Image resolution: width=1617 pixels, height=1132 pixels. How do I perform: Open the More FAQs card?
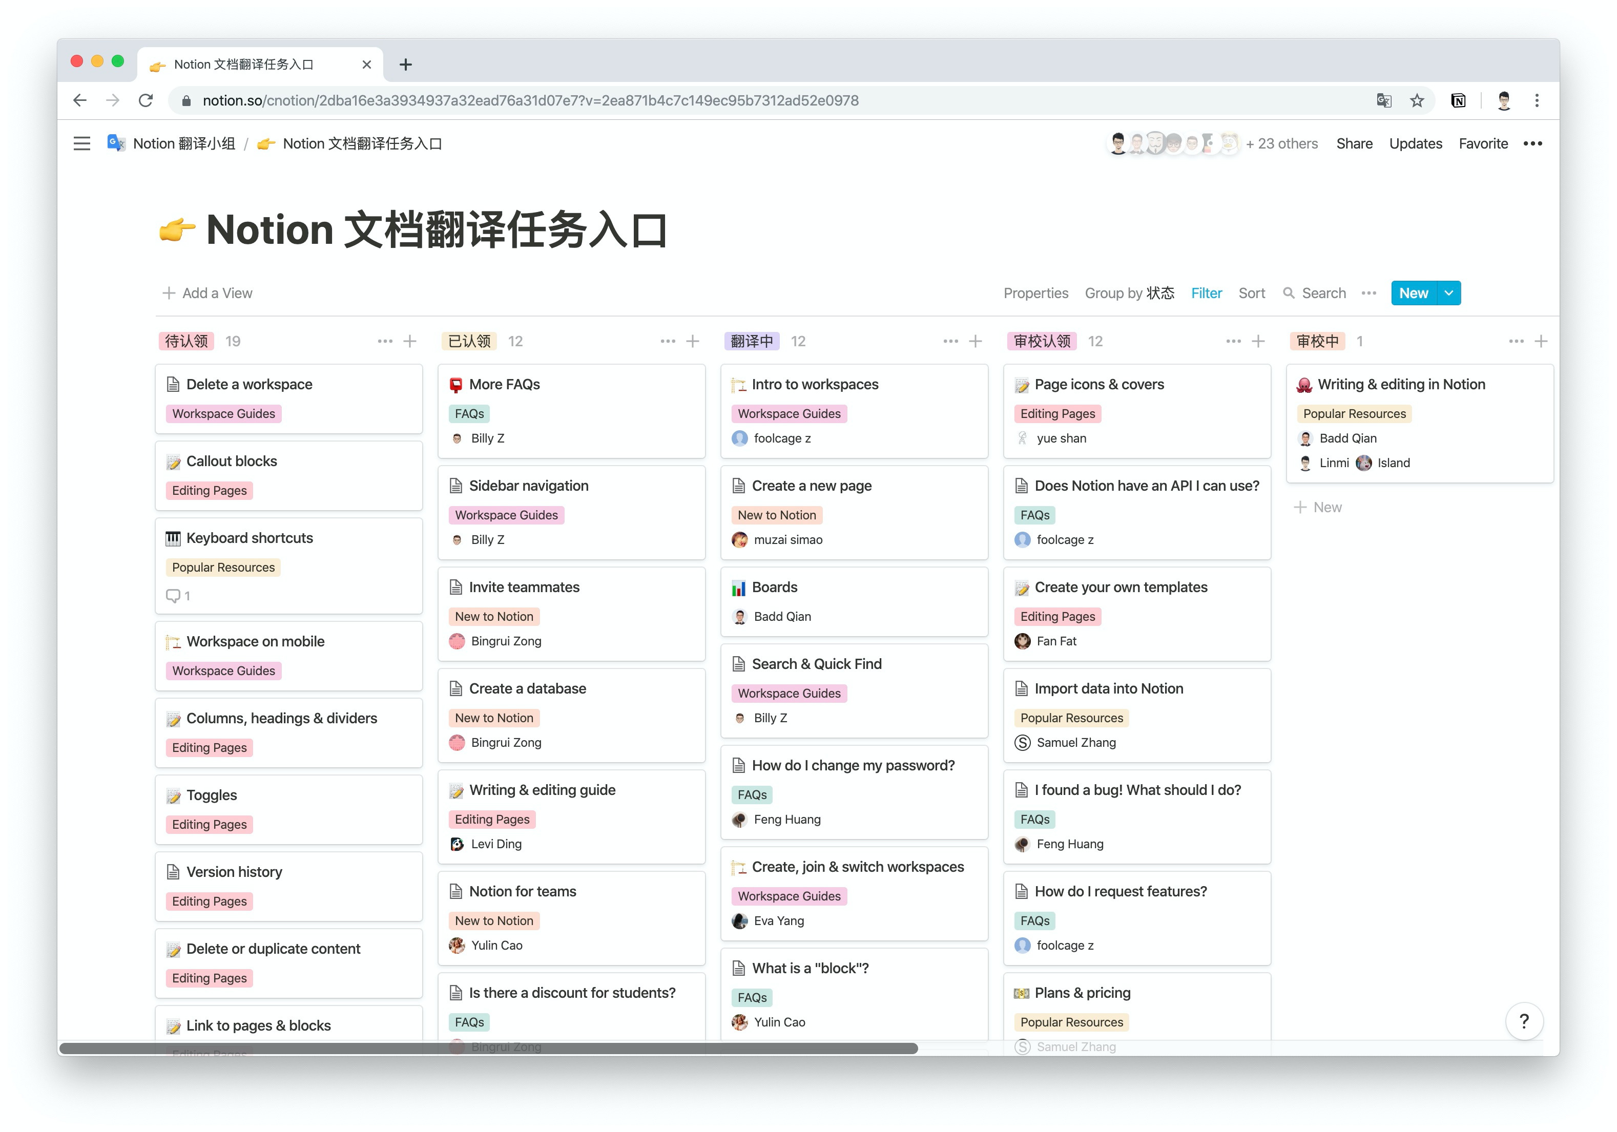pos(571,410)
